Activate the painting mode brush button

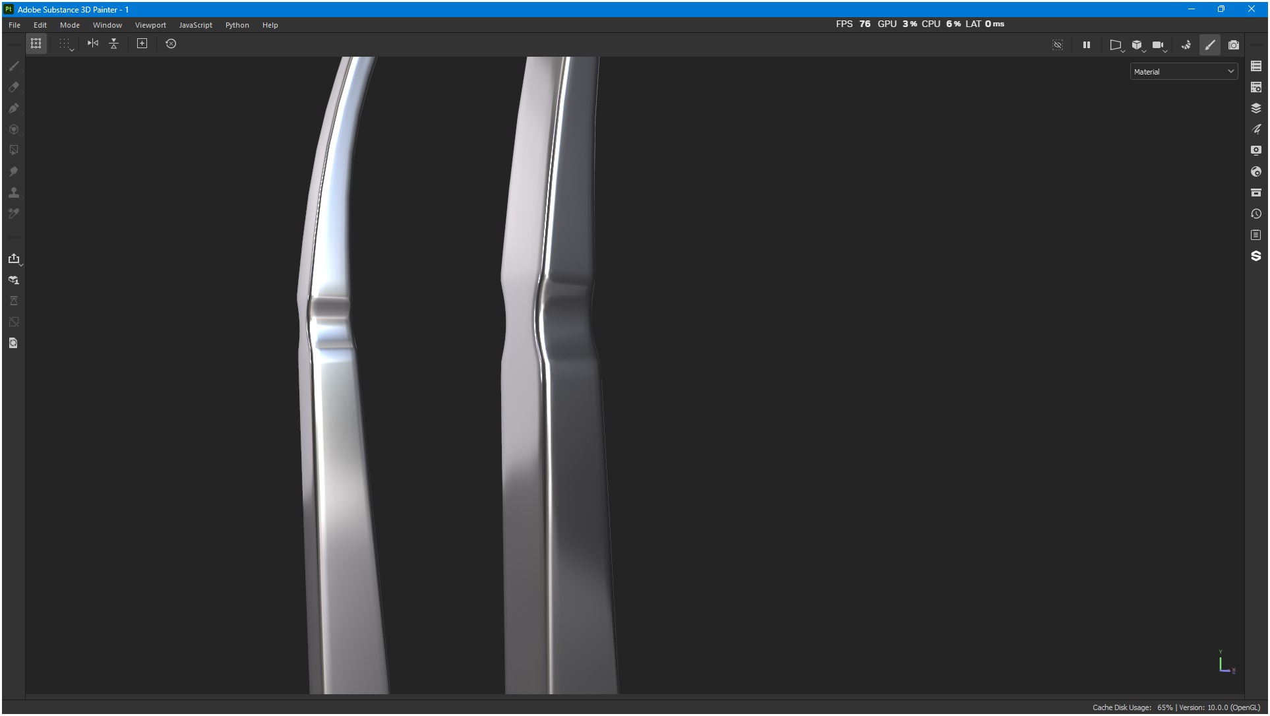pos(1209,45)
